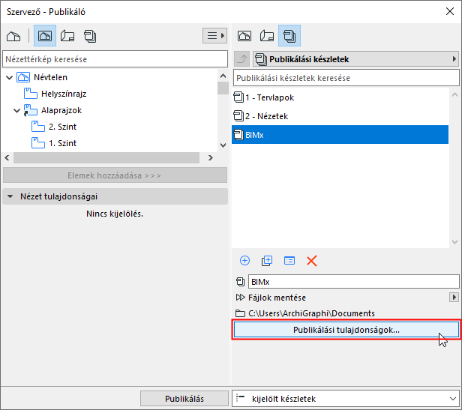Click scroll up arrow in publisher sets list
The width and height of the screenshot is (462, 410).
point(454,94)
